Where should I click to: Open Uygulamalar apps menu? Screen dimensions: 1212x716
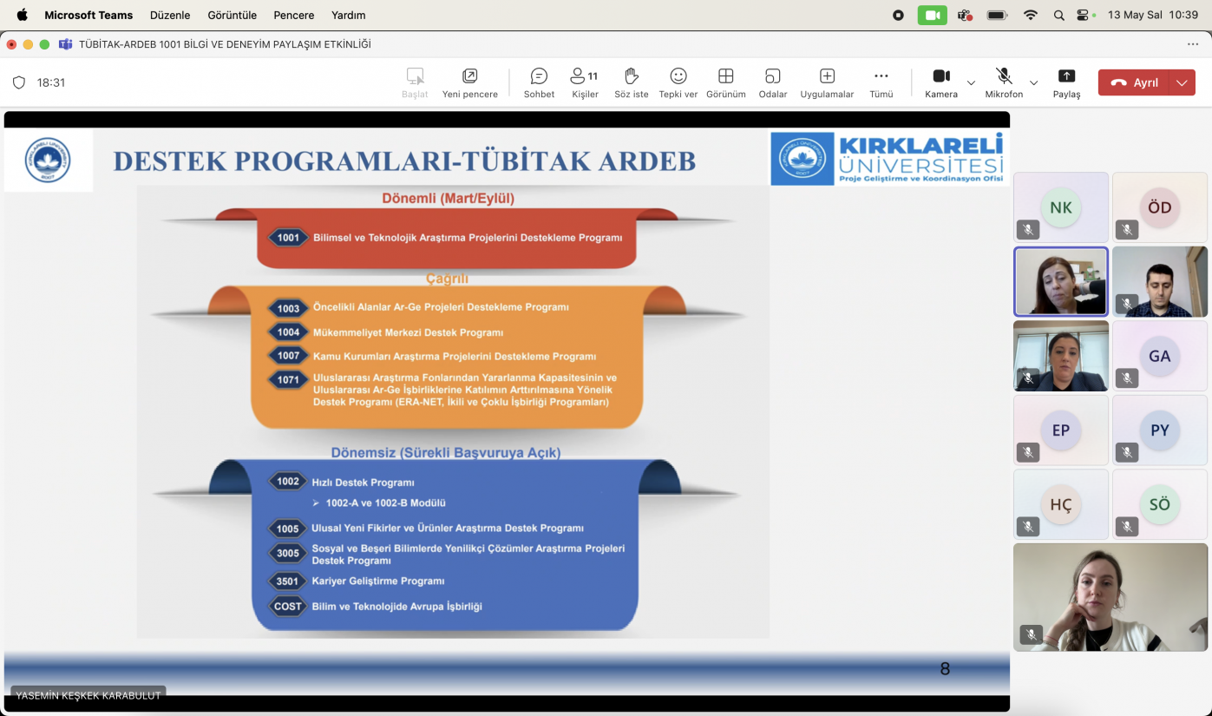827,82
